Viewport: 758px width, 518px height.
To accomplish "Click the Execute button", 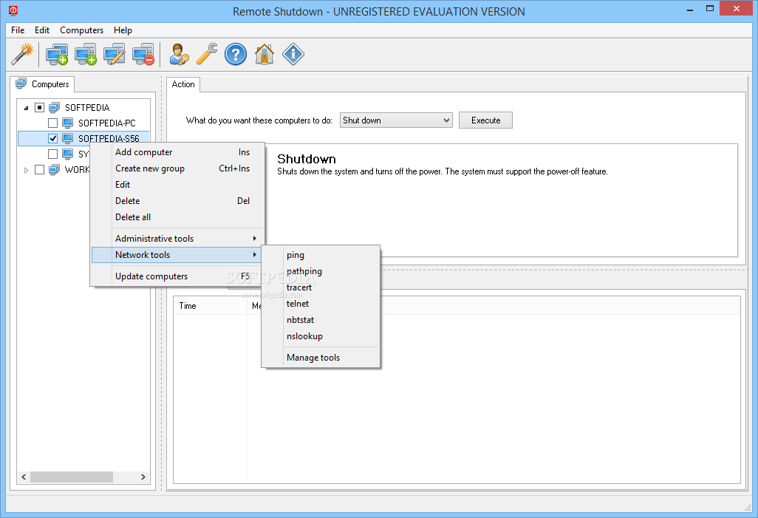I will pos(485,120).
